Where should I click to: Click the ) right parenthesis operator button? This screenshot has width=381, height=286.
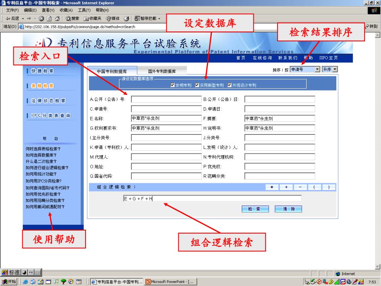[329, 187]
